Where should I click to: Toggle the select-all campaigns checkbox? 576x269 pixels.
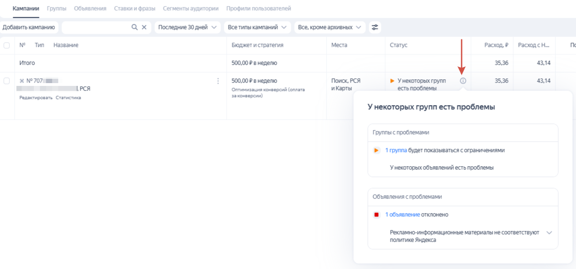point(7,45)
